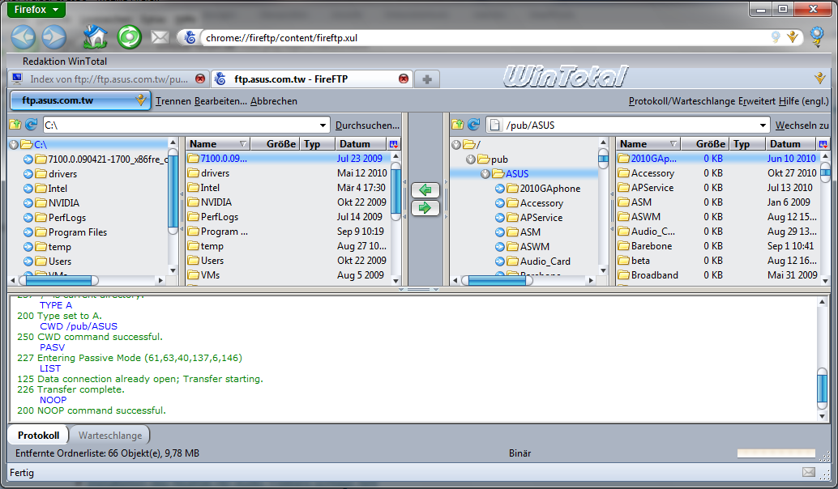Close the FireFTP tab

(x=404, y=79)
